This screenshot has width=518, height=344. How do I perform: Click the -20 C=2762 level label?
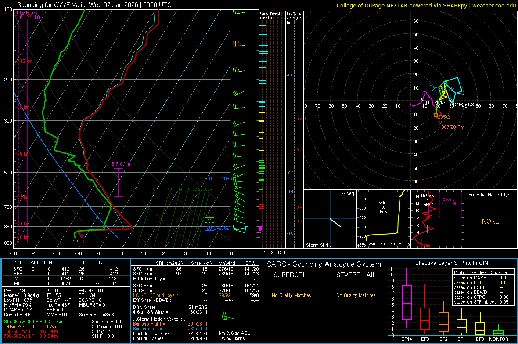(217, 228)
